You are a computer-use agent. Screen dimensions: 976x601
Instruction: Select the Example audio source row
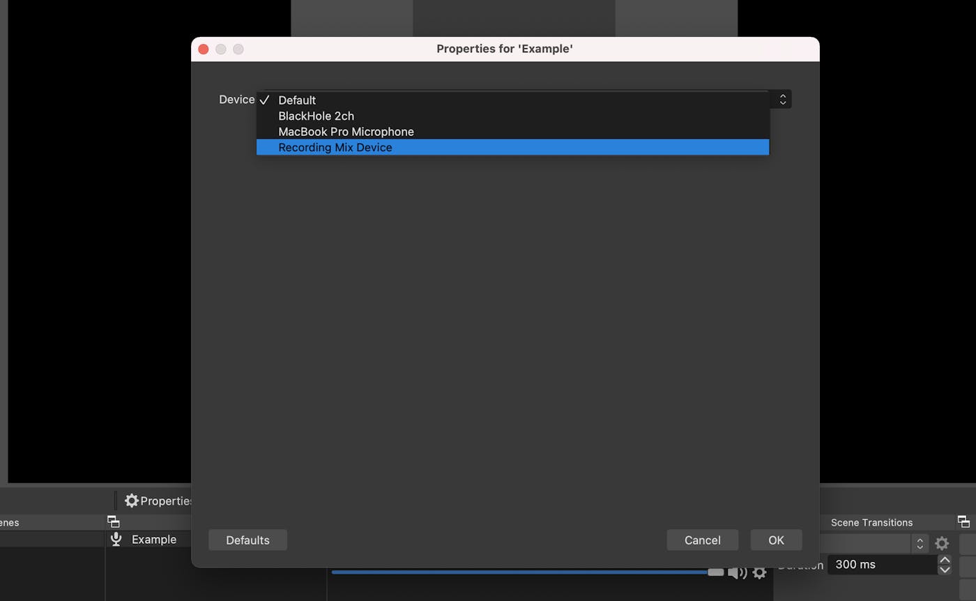coord(148,540)
